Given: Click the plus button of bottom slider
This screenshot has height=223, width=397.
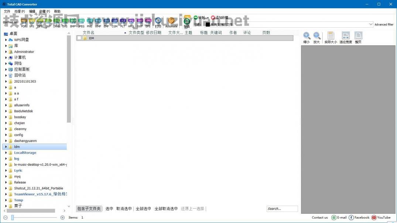Looking at the screenshot, I should pos(62,217).
